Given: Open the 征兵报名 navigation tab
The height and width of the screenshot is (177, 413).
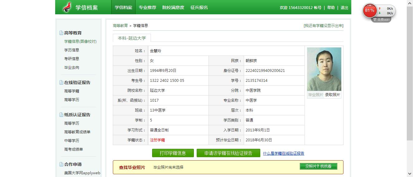Looking at the screenshot, I should coord(199,7).
